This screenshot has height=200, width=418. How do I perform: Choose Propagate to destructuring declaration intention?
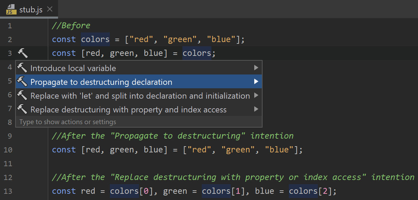click(x=101, y=82)
